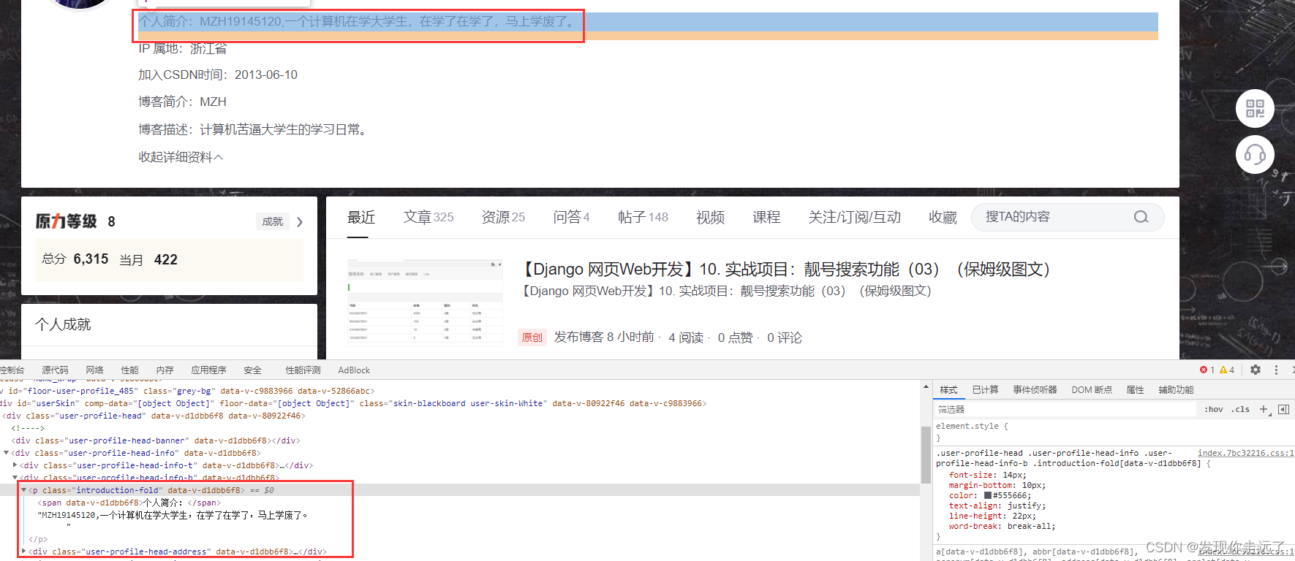
Task: Collapse the introduction-fold p node
Action: point(23,490)
